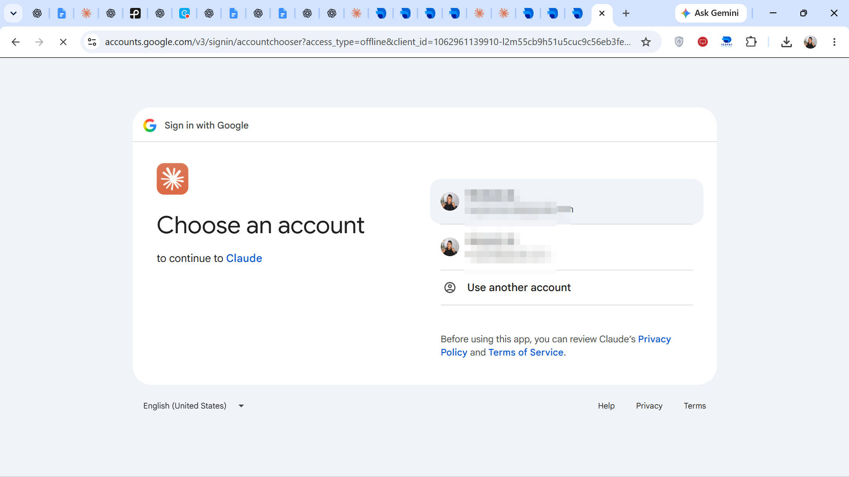Click the Chrome profile avatar
The image size is (849, 477).
[x=810, y=42]
